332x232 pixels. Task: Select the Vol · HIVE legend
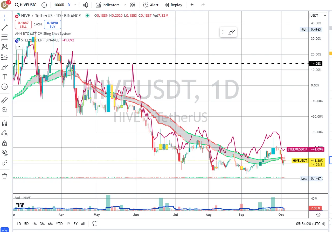point(23,198)
